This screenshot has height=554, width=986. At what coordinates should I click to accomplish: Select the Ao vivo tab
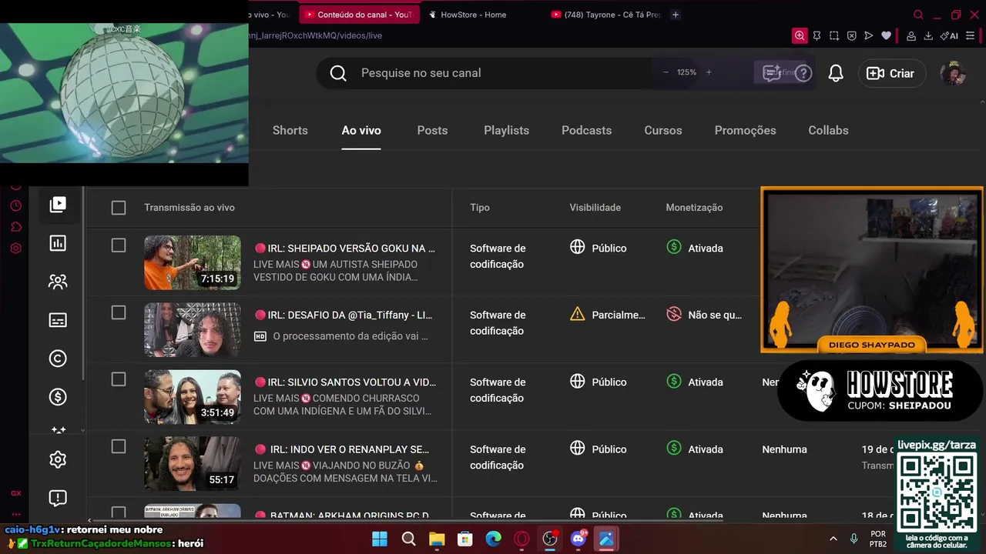[x=361, y=130]
